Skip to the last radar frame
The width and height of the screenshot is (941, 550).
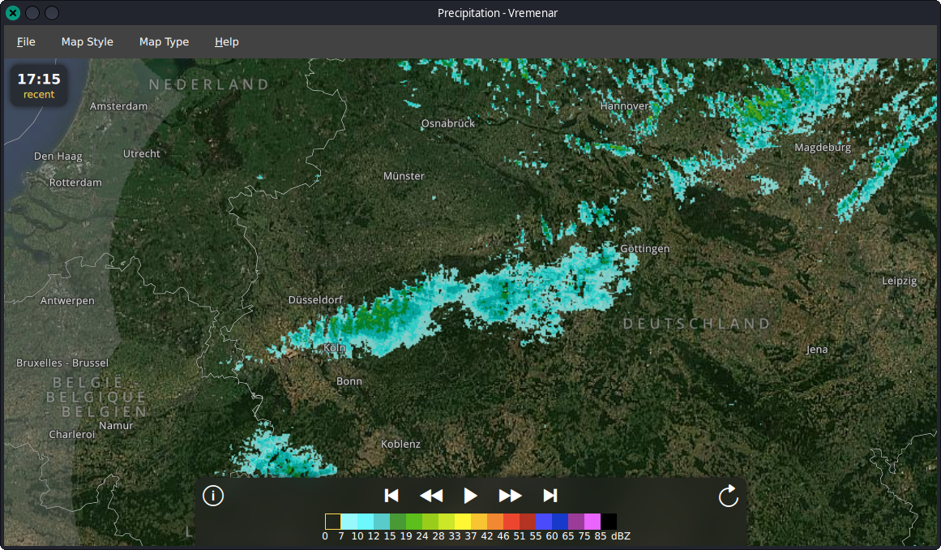(550, 496)
